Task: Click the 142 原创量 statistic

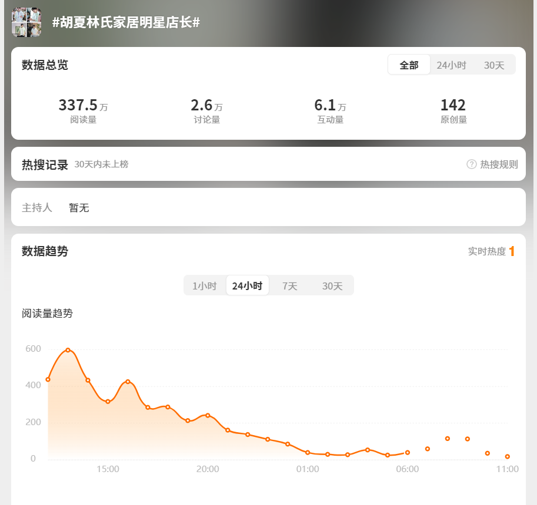Action: [453, 111]
